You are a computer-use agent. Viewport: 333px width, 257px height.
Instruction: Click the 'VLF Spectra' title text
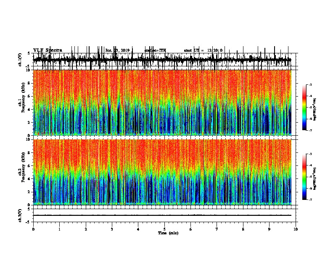tap(48, 50)
